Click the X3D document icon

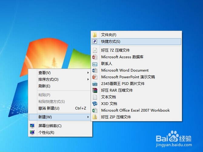(x=95, y=104)
